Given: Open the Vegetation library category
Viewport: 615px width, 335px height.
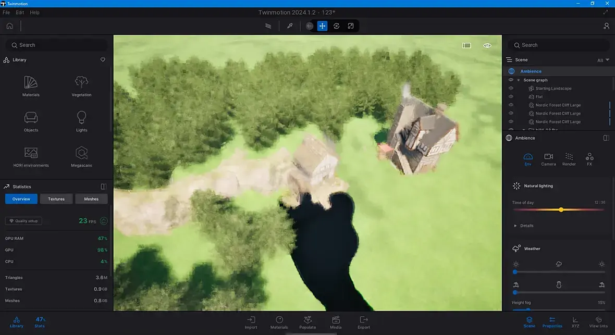Looking at the screenshot, I should pos(82,86).
